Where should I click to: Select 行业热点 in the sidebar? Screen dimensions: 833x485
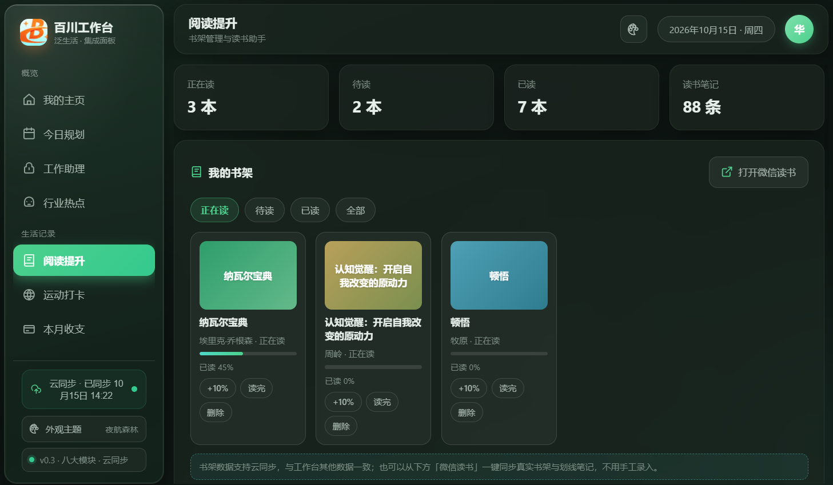coord(84,203)
